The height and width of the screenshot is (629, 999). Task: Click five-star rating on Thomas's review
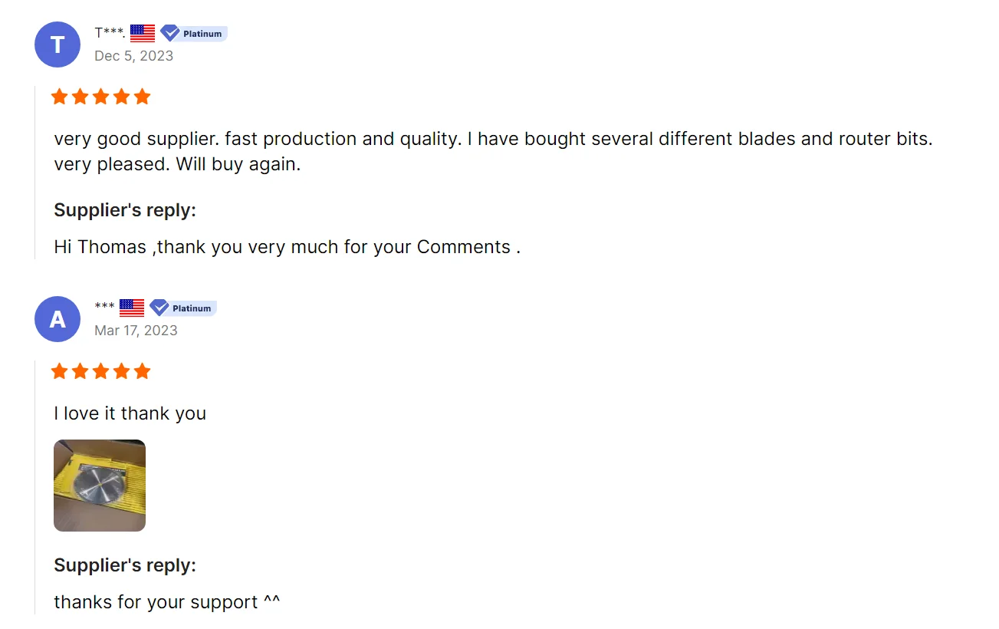tap(100, 97)
